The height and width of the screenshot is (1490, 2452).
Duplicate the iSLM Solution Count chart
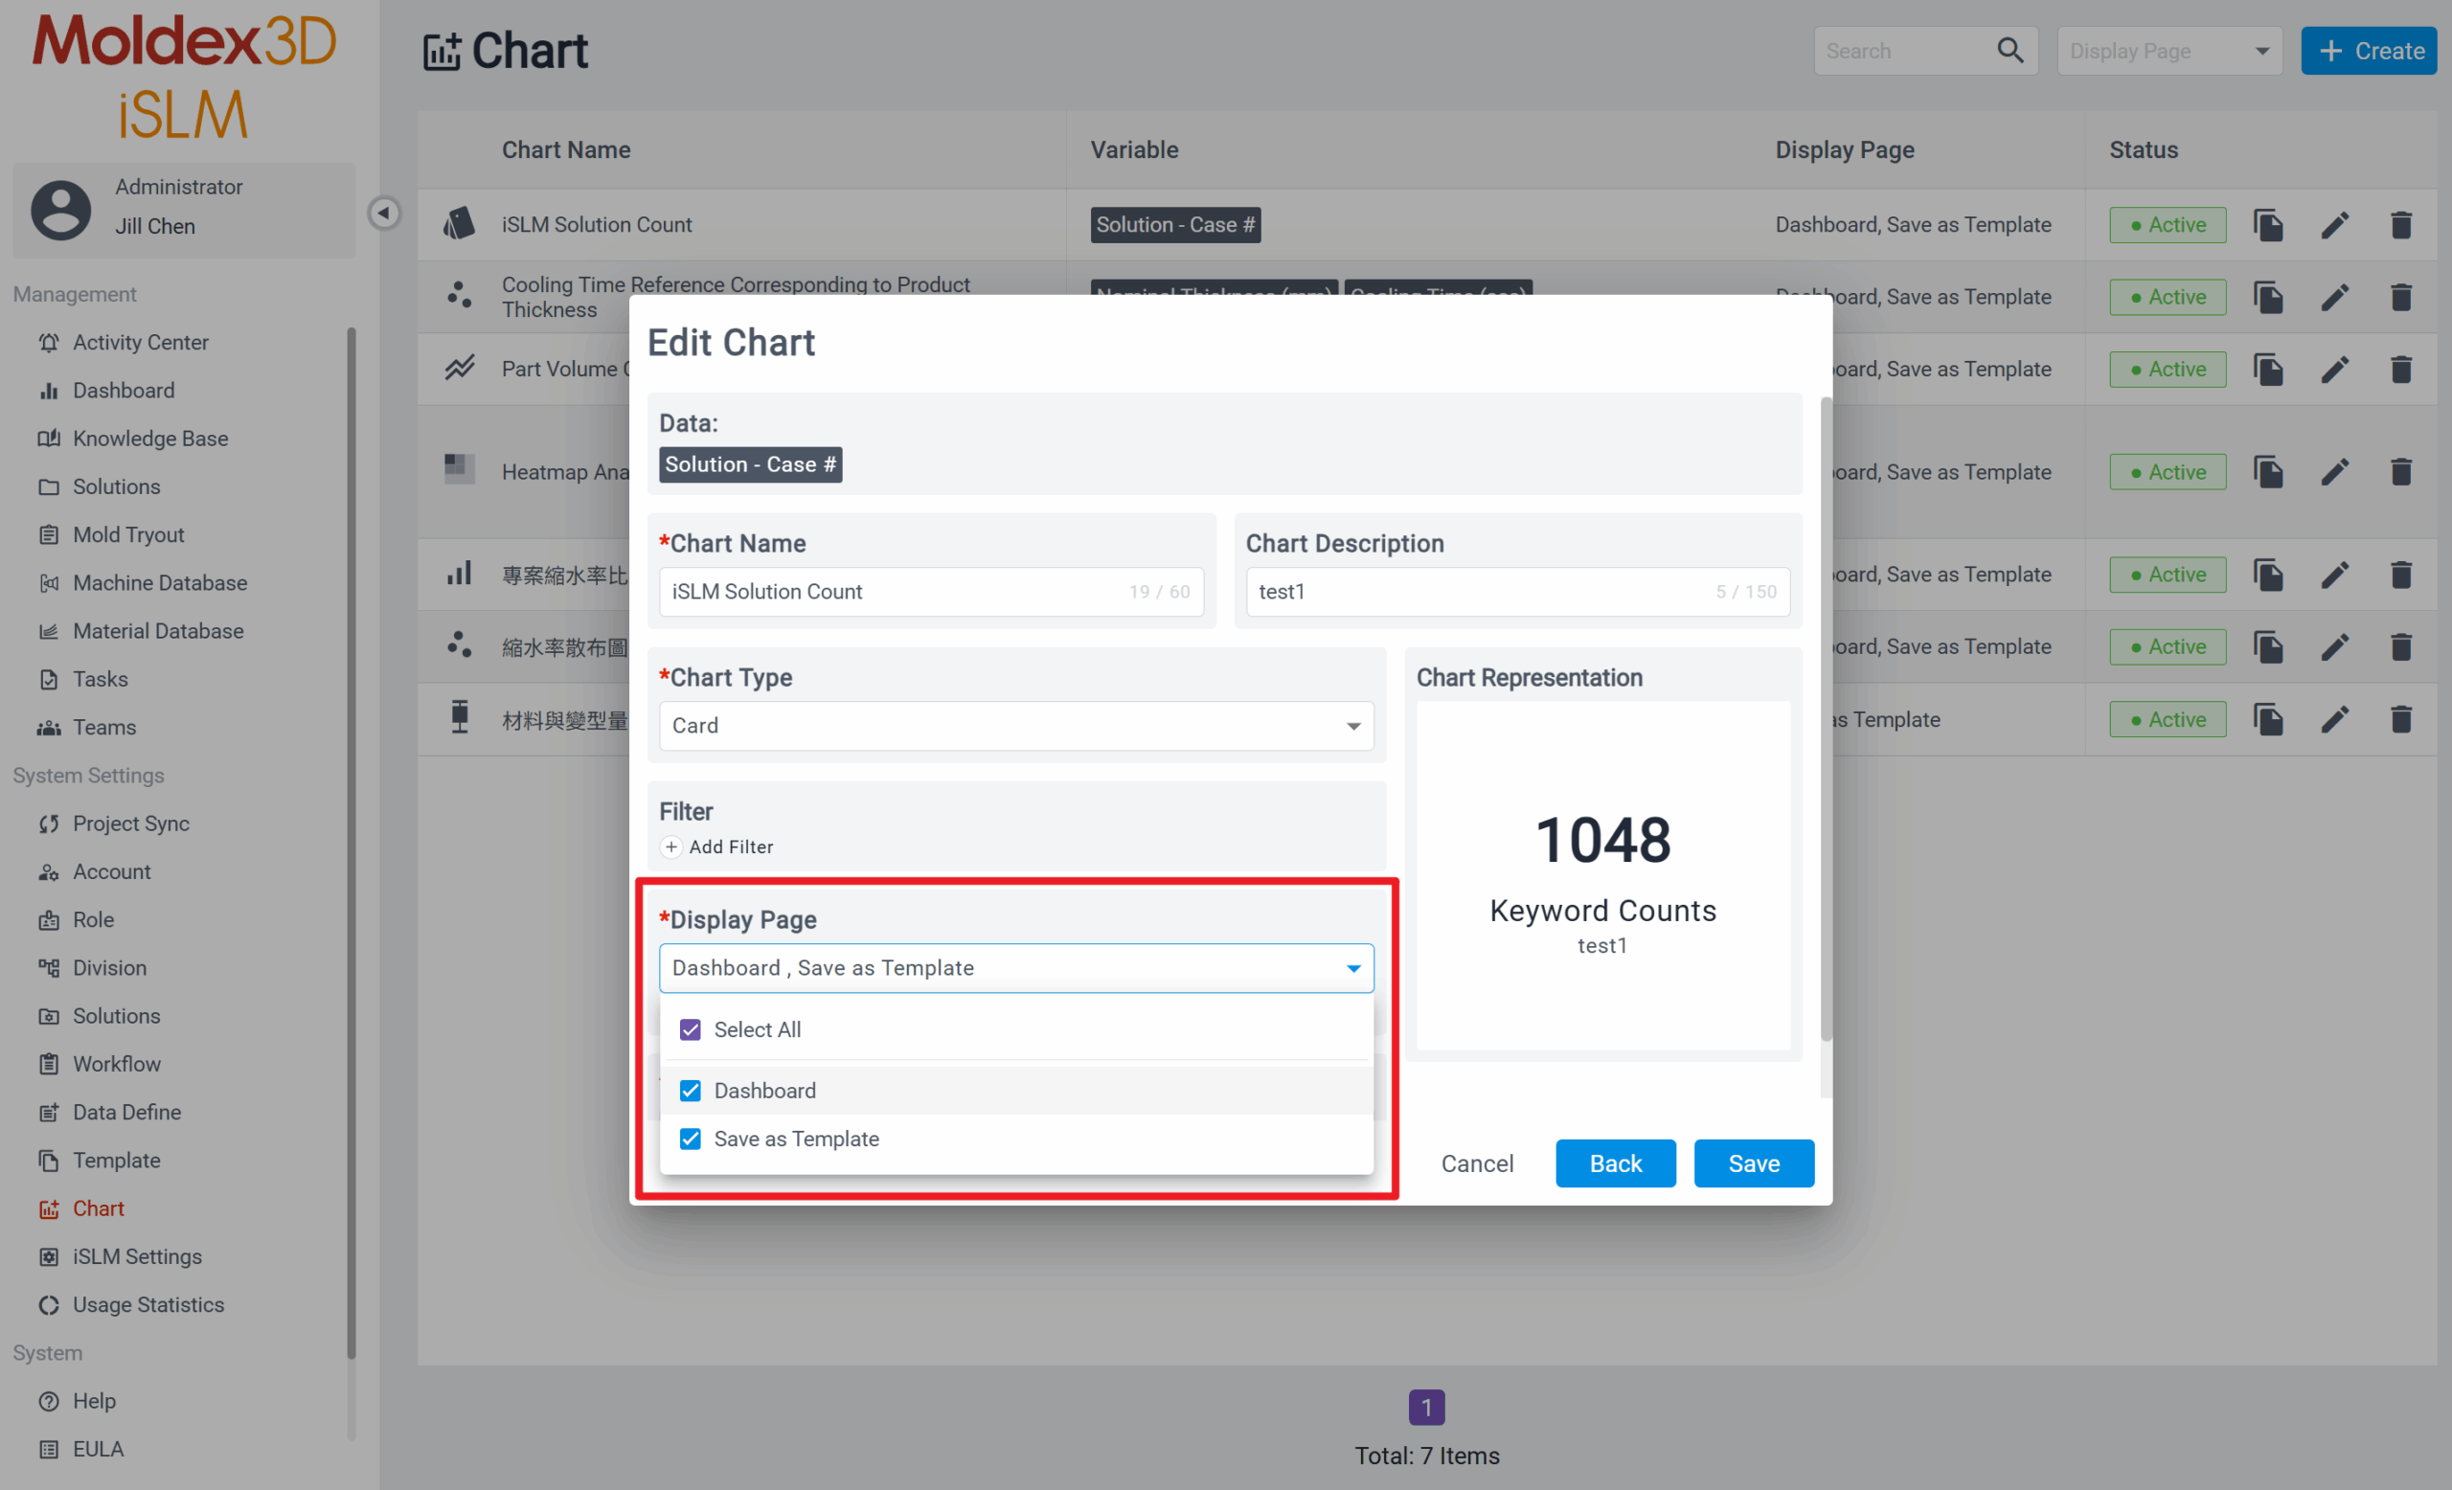pos(2268,225)
